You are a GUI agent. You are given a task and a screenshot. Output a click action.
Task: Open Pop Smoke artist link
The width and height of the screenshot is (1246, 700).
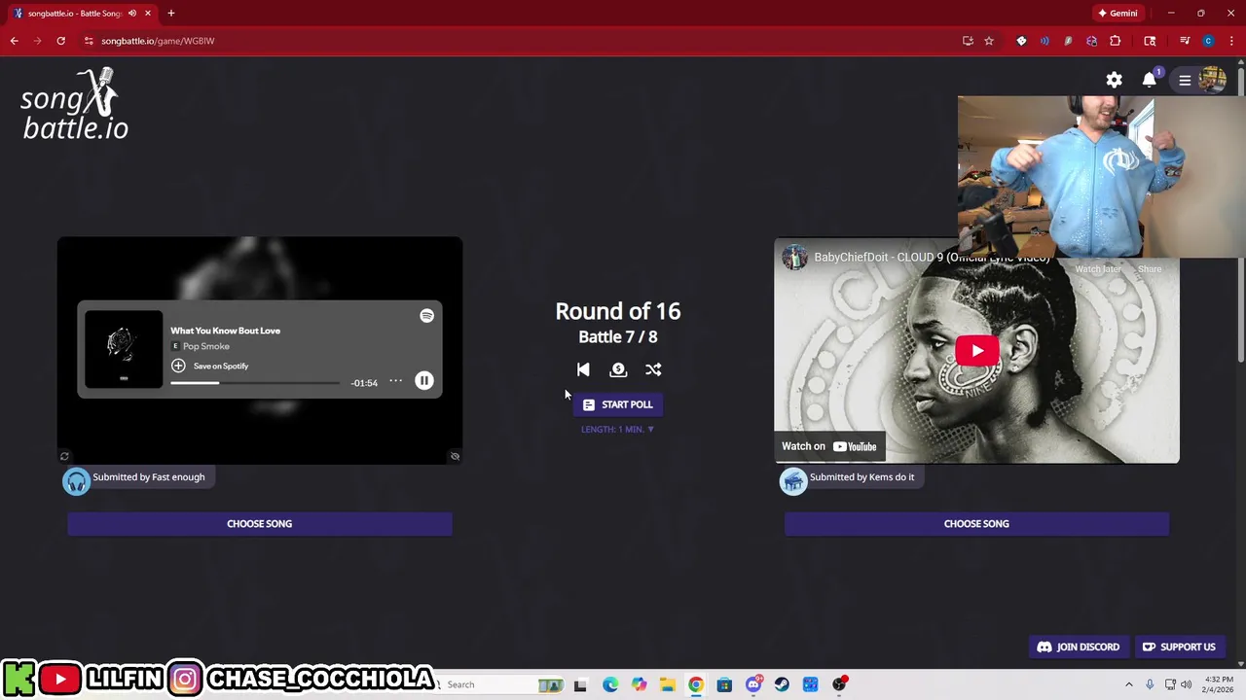[206, 346]
